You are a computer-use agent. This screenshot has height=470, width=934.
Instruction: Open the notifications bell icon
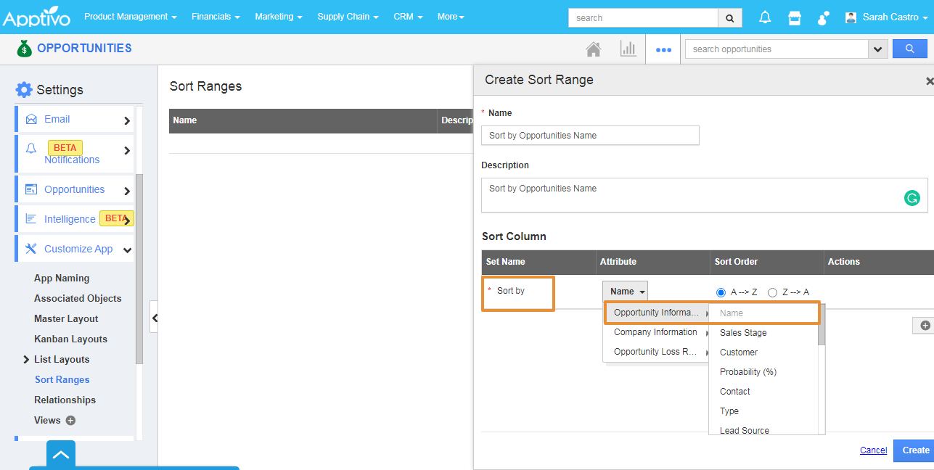[x=765, y=17]
